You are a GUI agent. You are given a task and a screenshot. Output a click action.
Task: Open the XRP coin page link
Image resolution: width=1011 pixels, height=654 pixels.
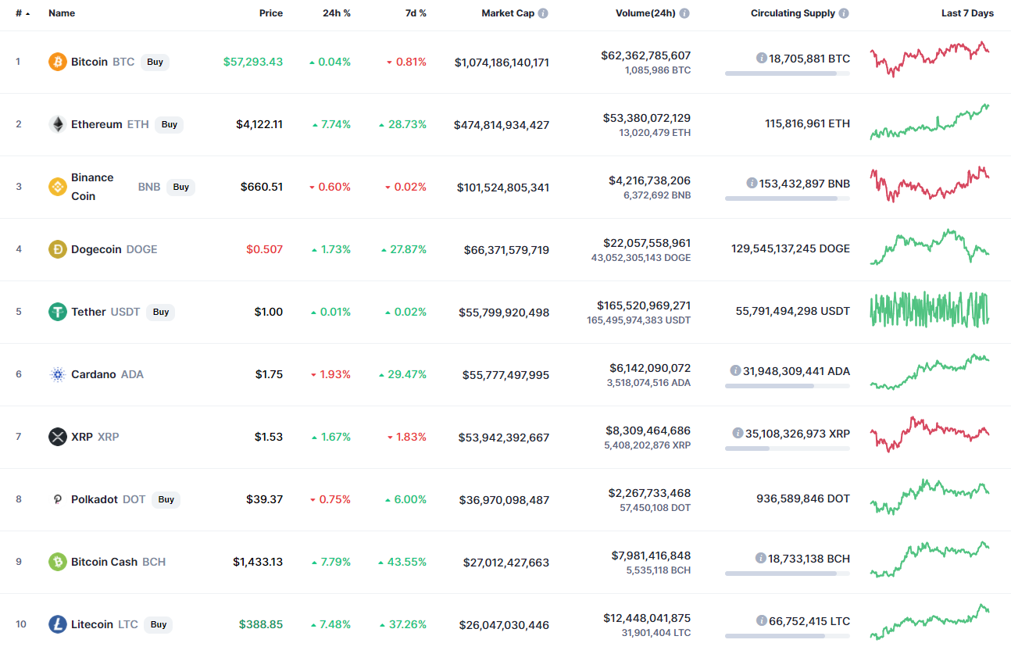point(82,437)
